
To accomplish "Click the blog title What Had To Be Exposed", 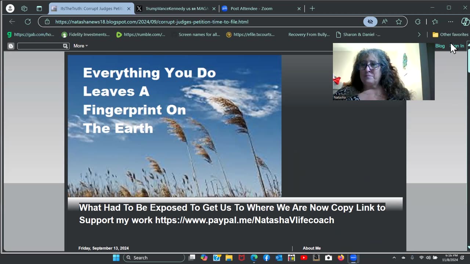I will (232, 214).
